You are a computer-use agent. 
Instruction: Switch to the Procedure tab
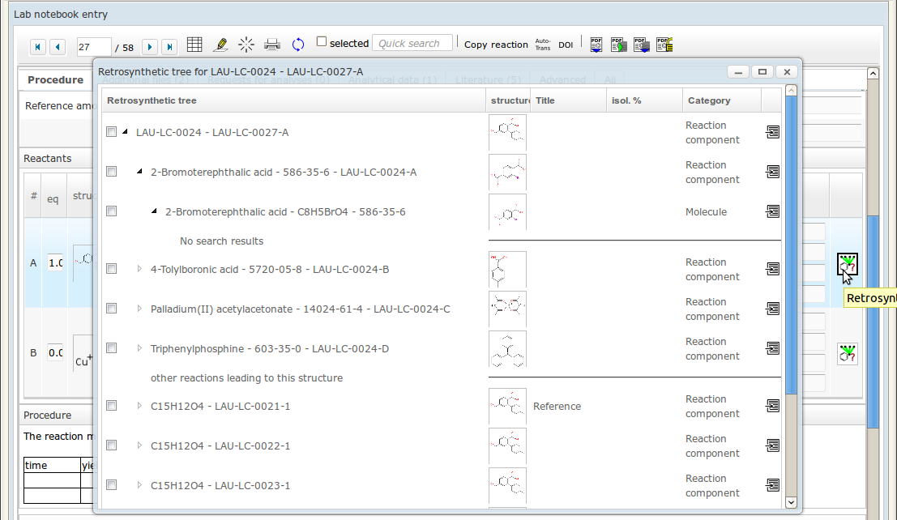[x=55, y=80]
